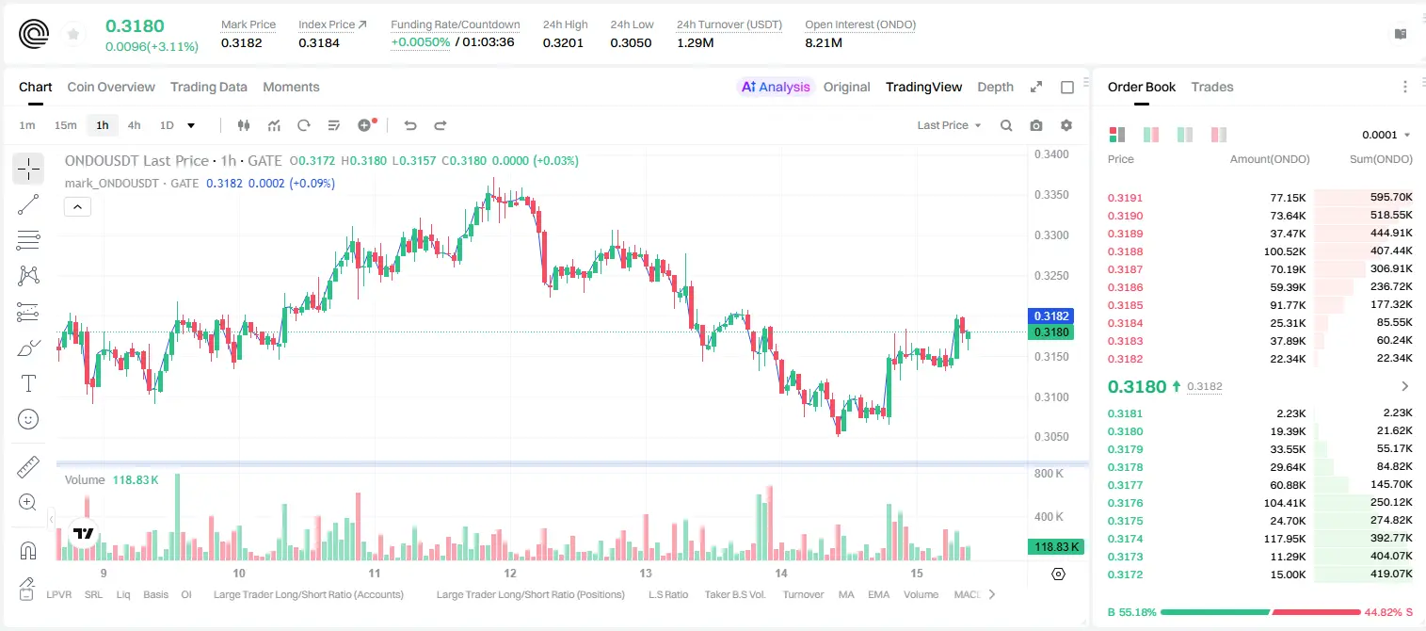The height and width of the screenshot is (631, 1426).
Task: Open the 1D timeframe dropdown arrow
Action: coord(191,125)
